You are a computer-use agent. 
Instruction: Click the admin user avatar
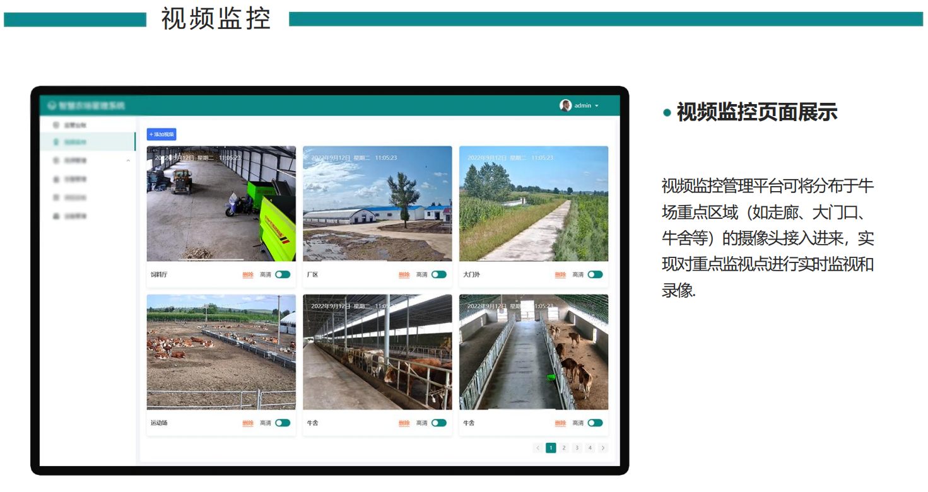[x=565, y=105]
